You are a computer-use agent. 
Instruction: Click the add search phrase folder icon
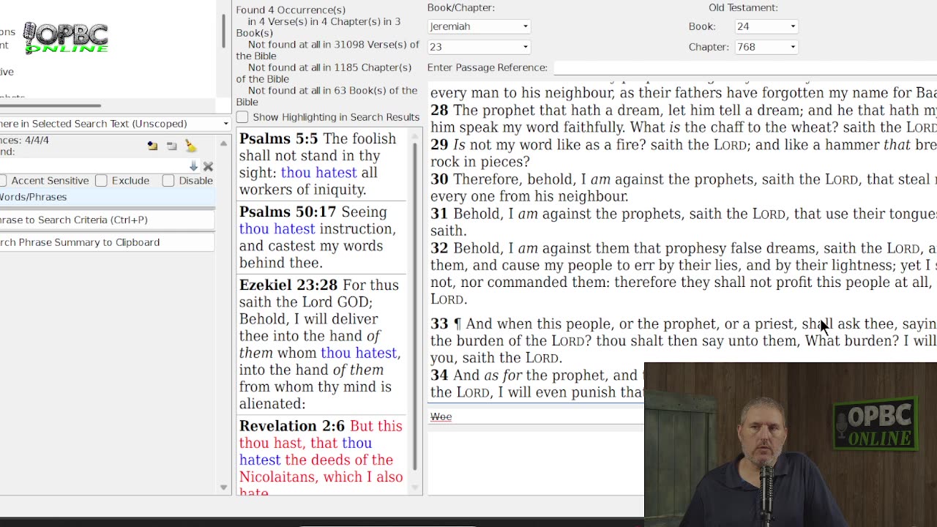[x=152, y=146]
